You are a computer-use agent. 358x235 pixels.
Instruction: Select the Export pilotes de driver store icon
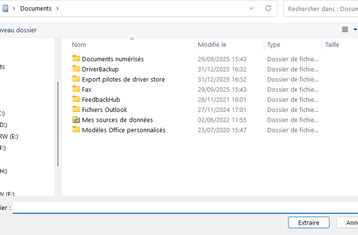pos(76,79)
